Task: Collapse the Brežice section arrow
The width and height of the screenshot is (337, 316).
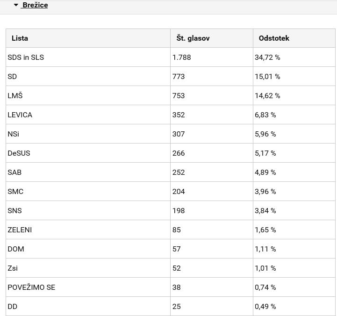Action: click(16, 5)
